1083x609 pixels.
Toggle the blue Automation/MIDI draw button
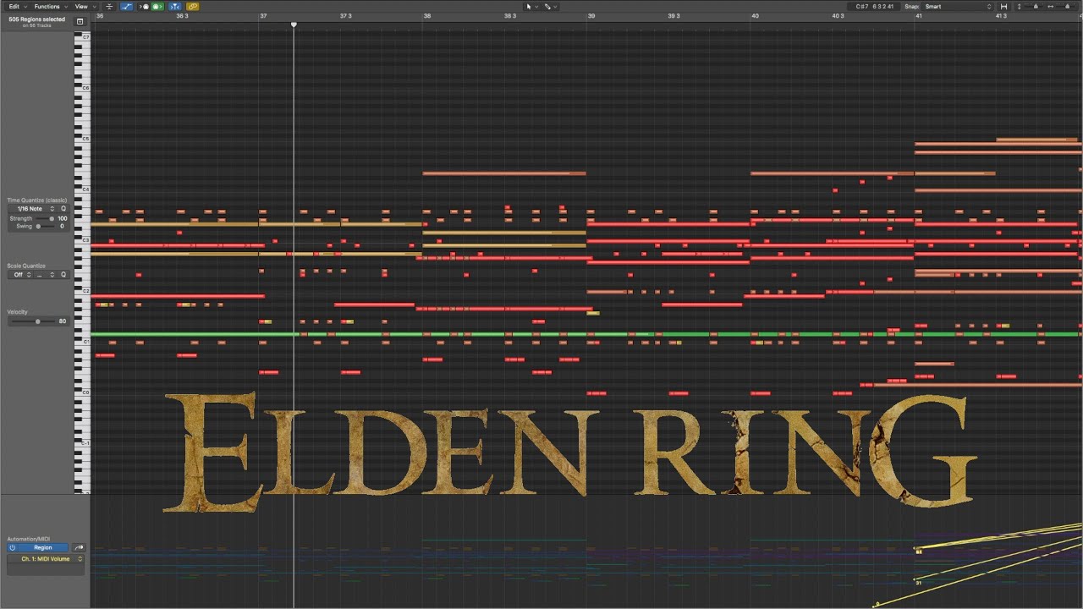coord(127,7)
